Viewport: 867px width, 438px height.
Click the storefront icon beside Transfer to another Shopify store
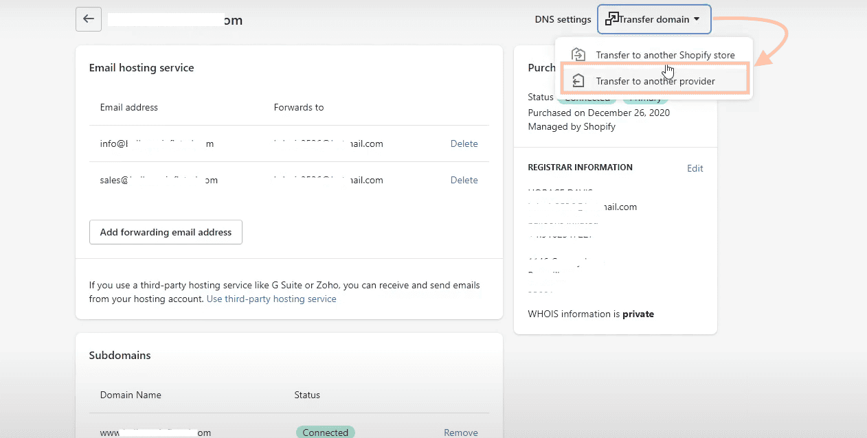579,54
